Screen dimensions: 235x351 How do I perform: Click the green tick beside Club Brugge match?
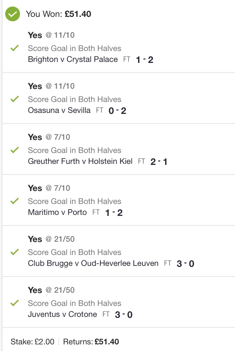coord(15,252)
